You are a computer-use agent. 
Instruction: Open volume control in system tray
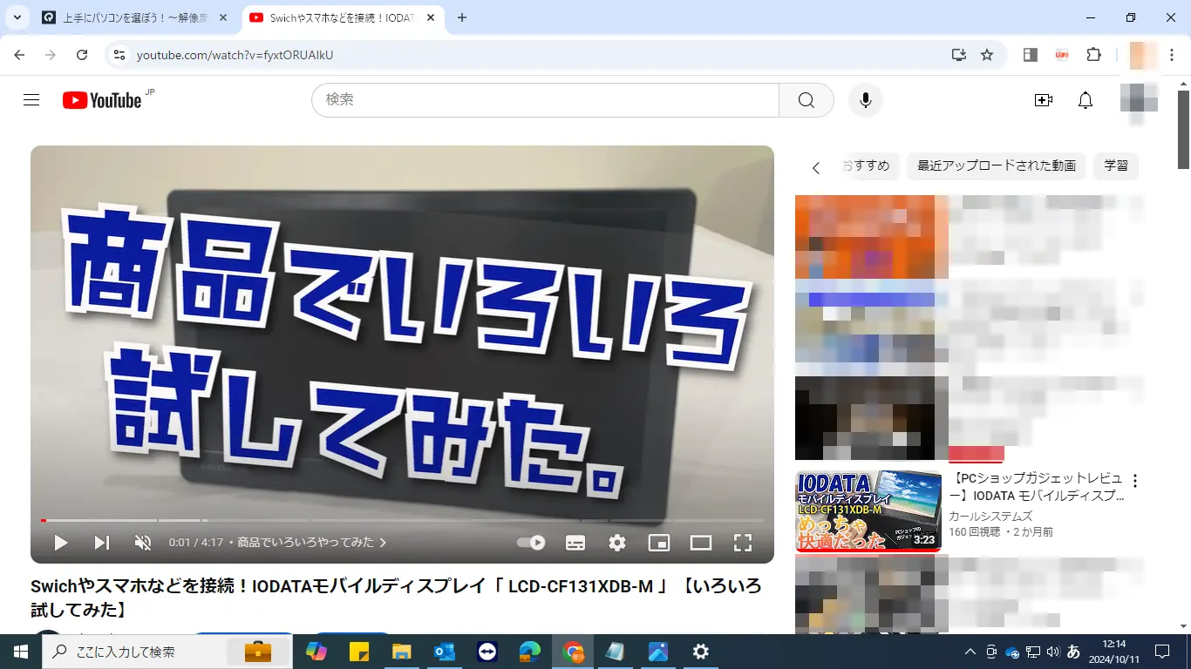coord(1053,652)
